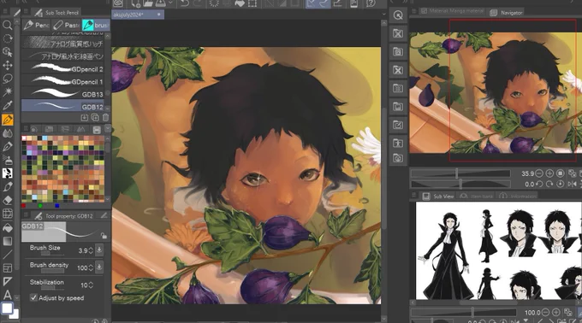Open the canvas tab list dropdown
The height and width of the screenshot is (323, 582).
383,15
